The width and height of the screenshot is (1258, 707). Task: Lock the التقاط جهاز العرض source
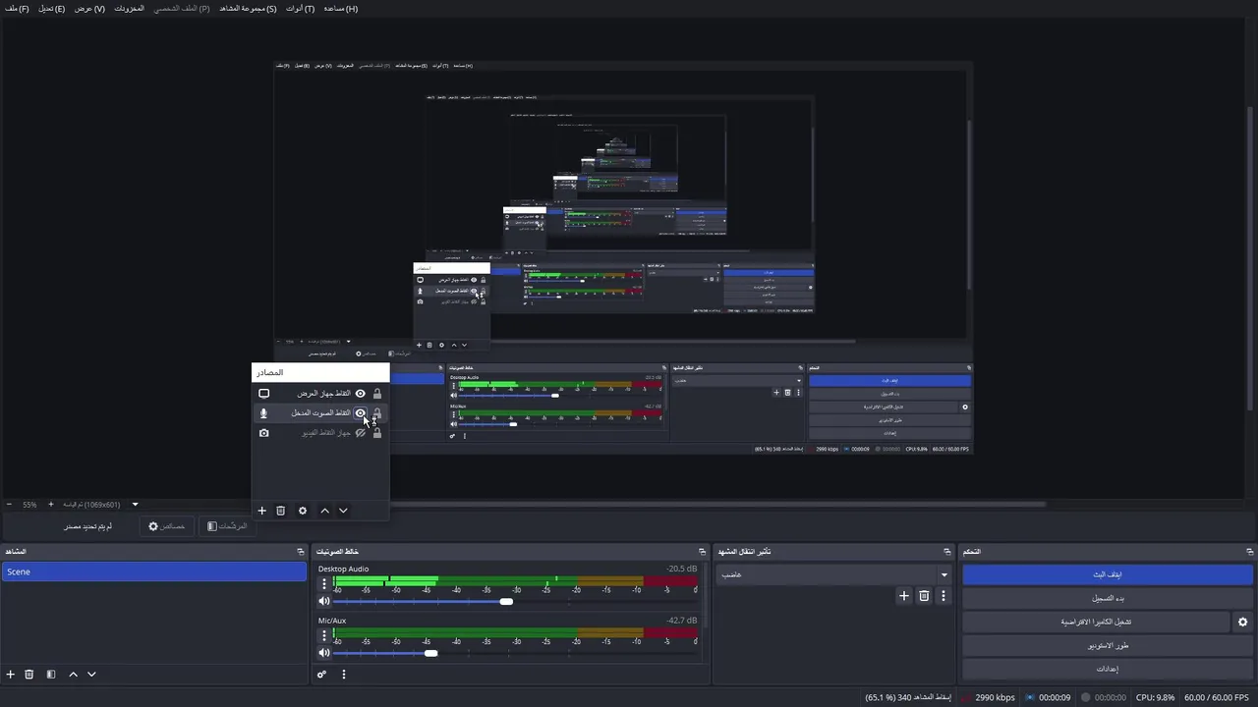click(x=377, y=394)
